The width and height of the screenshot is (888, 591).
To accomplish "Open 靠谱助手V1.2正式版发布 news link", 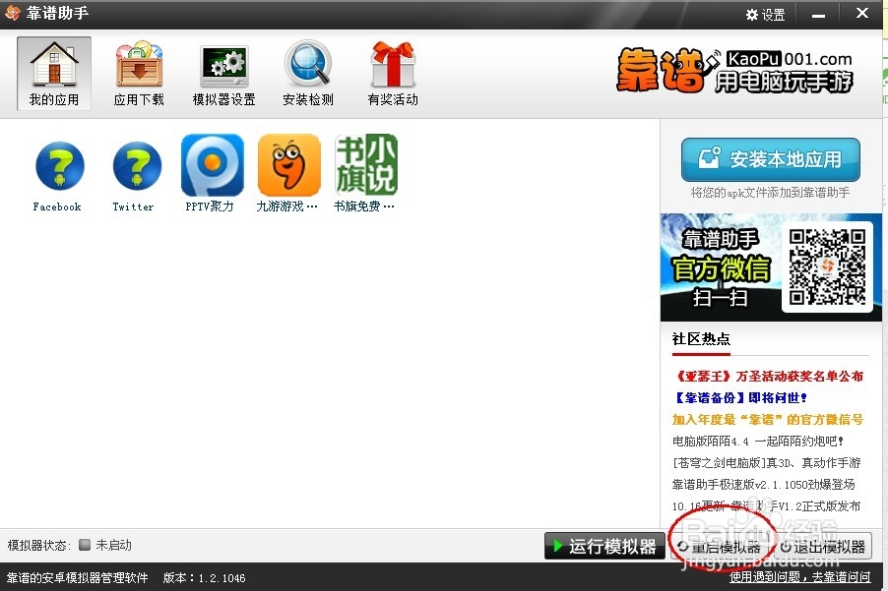I will coord(766,505).
